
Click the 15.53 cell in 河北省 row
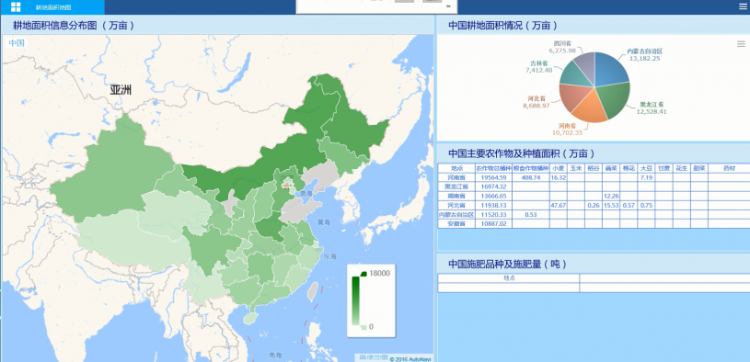click(x=611, y=205)
